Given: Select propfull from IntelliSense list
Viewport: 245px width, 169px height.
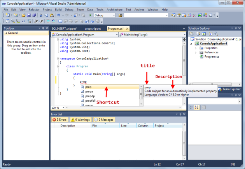Looking at the screenshot, I should (x=90, y=100).
